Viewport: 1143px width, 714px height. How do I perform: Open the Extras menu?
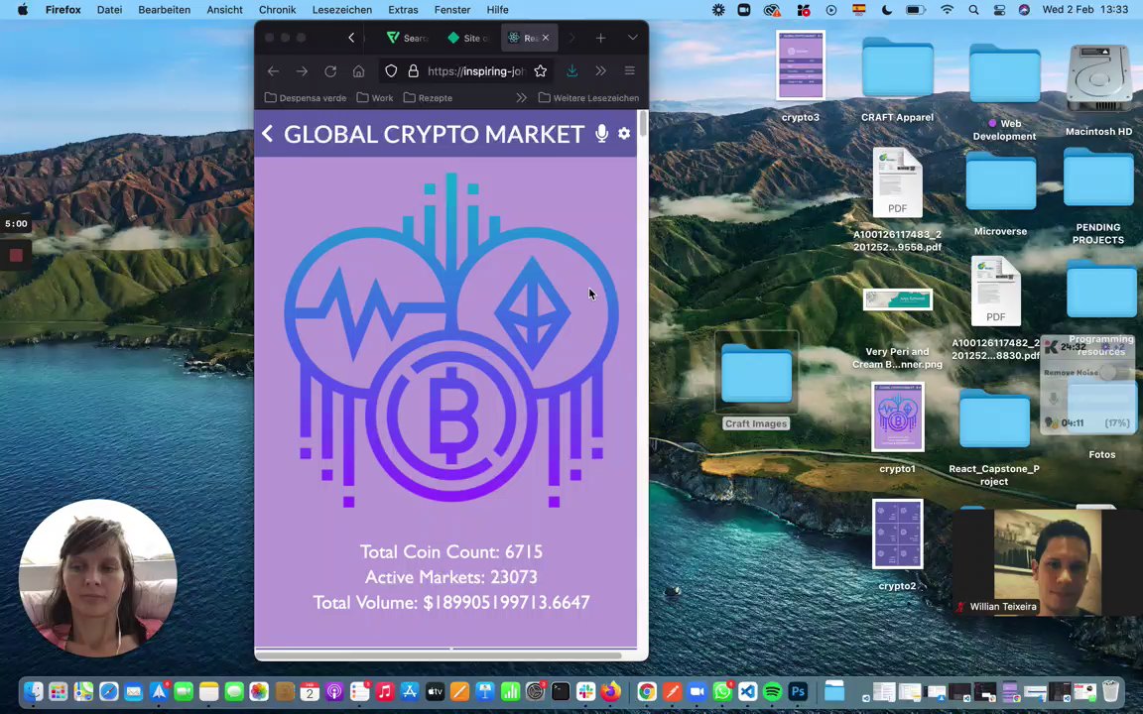click(x=403, y=10)
